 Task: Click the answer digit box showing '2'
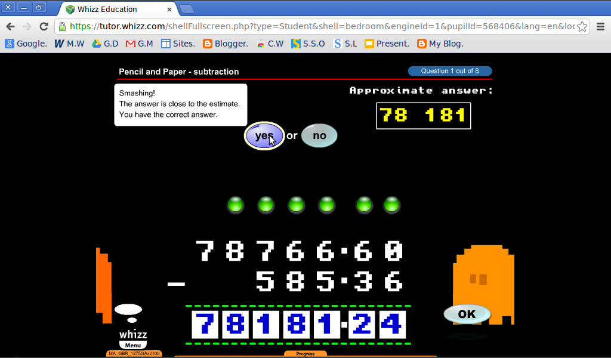[x=362, y=325]
